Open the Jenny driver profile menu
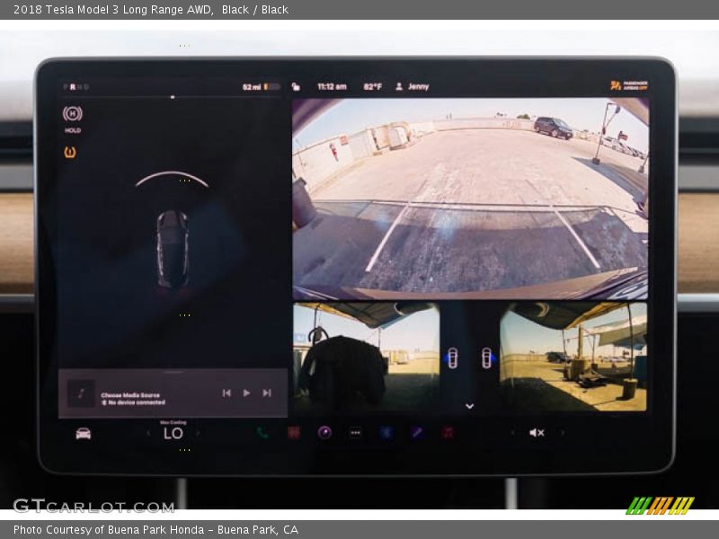The image size is (719, 539). click(413, 87)
